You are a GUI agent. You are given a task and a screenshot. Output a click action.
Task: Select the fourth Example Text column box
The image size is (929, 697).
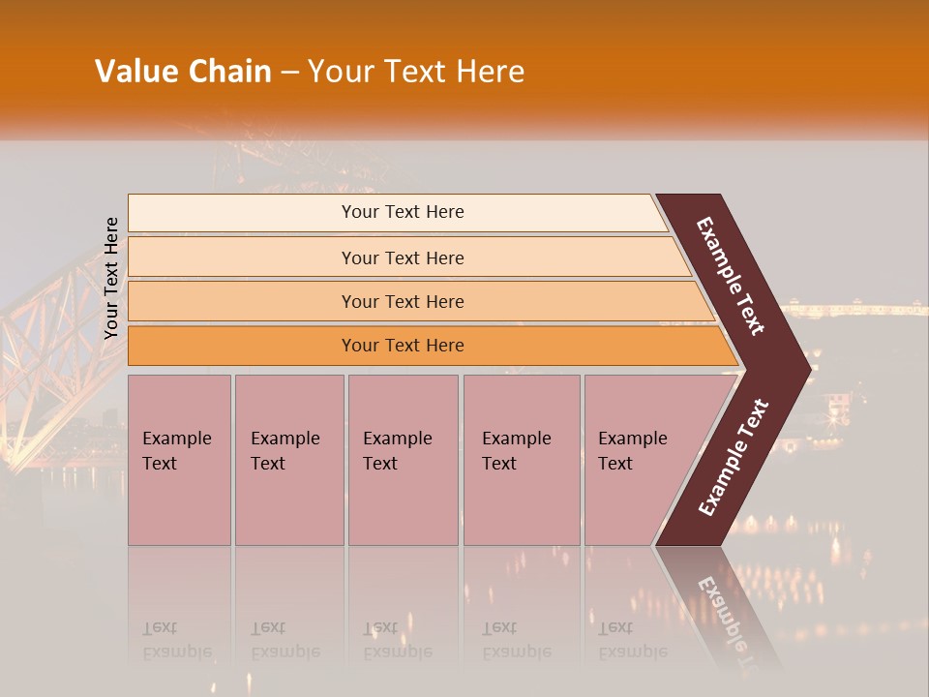point(522,460)
